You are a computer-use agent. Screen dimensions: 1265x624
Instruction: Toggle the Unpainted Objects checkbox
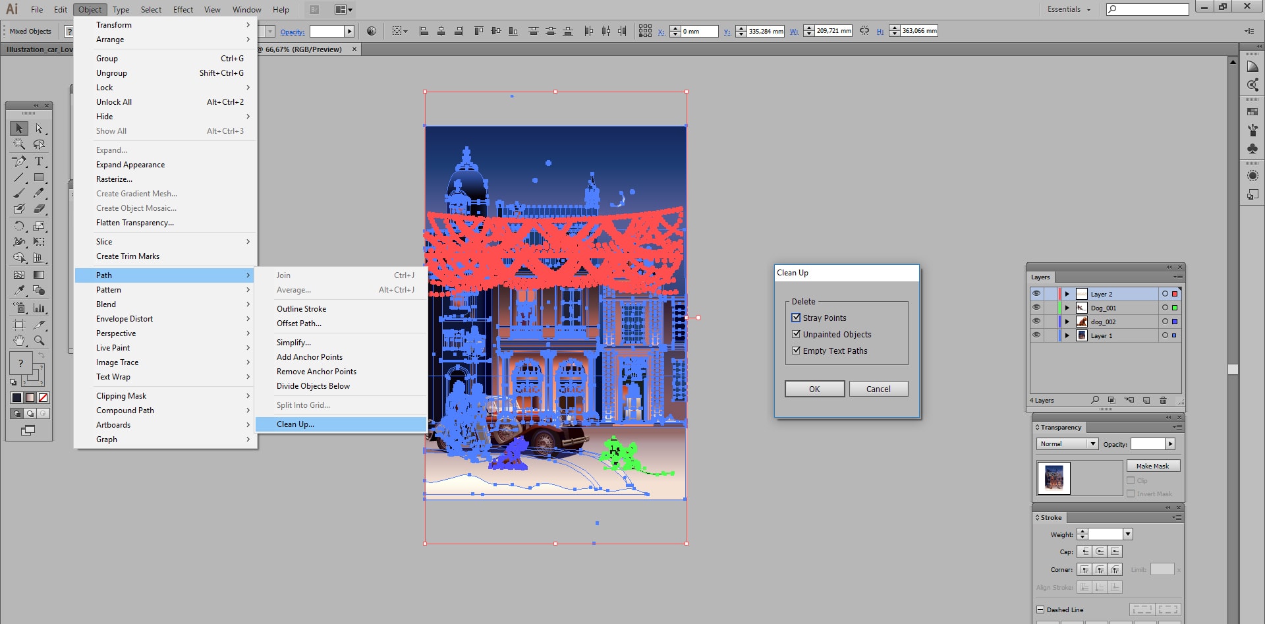(x=796, y=334)
